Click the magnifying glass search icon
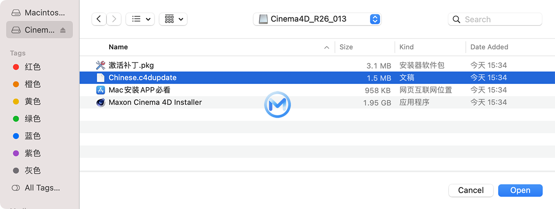The height and width of the screenshot is (209, 555). click(x=456, y=19)
